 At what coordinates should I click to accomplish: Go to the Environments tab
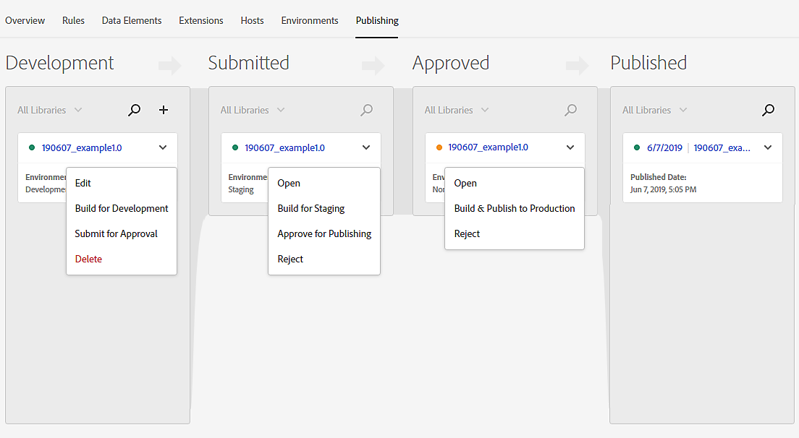[310, 20]
